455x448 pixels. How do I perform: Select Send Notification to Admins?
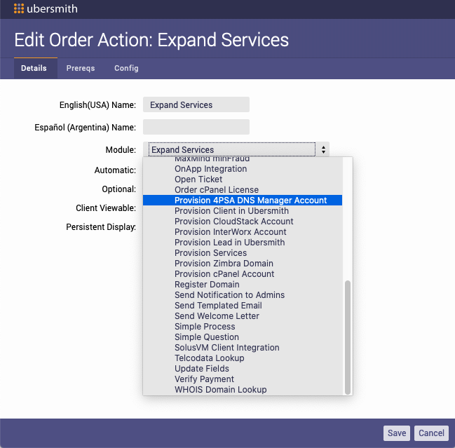coord(243,294)
